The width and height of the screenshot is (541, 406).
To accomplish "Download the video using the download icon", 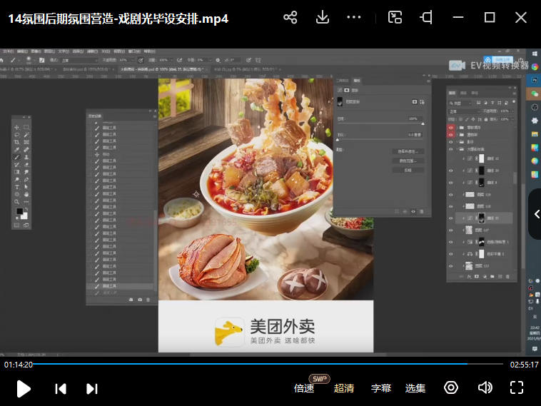I will coord(322,18).
